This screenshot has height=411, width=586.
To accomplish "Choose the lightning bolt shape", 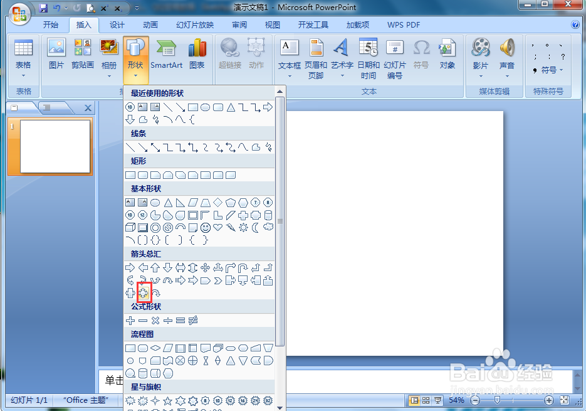I will 231,227.
